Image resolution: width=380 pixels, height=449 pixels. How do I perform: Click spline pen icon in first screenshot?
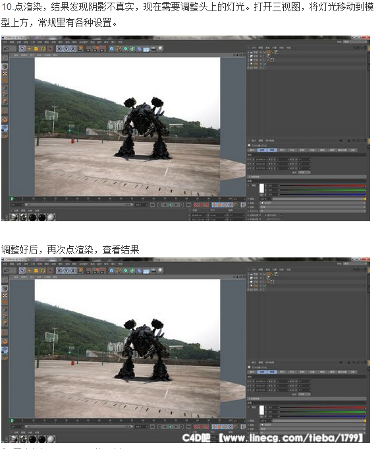pos(119,49)
